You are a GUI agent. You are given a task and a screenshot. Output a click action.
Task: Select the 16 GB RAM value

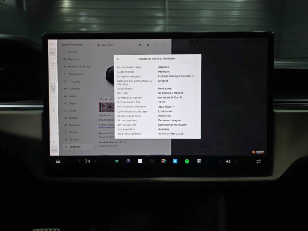tap(162, 102)
